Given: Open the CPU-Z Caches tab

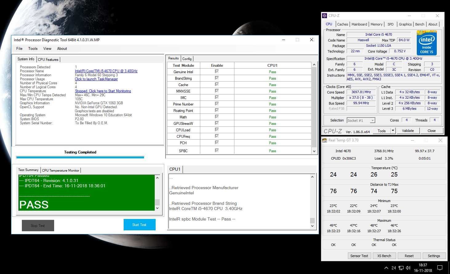Looking at the screenshot, I should click(343, 24).
